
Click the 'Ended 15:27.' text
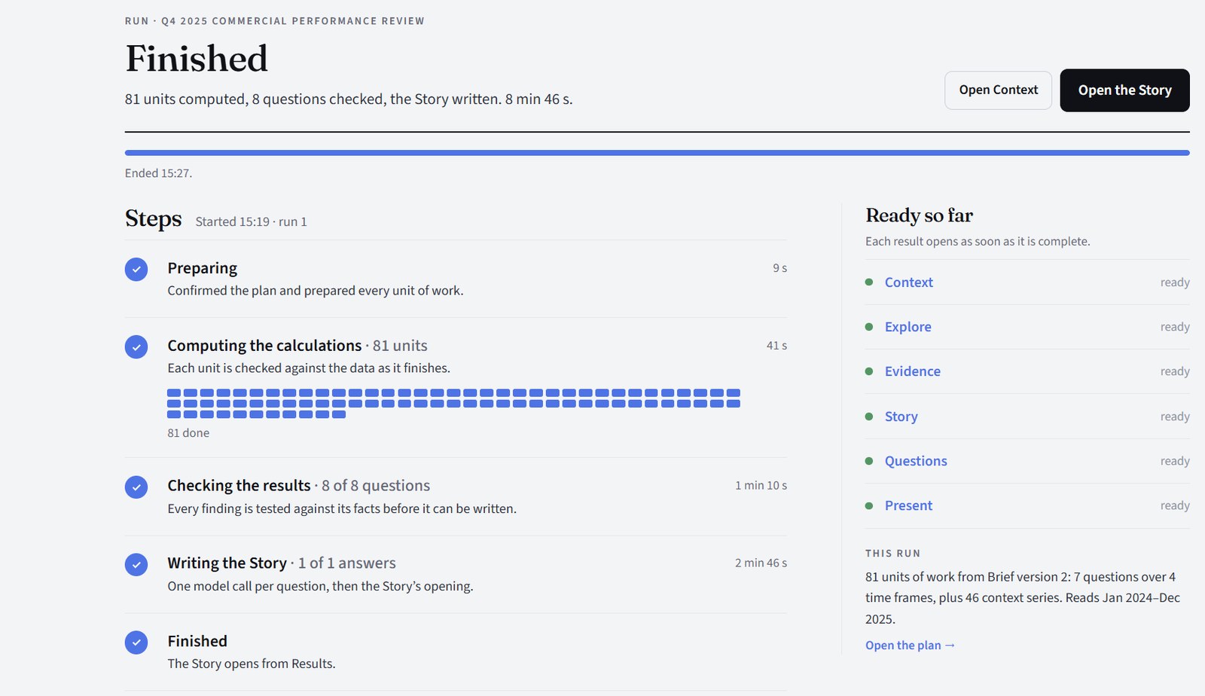coord(158,173)
